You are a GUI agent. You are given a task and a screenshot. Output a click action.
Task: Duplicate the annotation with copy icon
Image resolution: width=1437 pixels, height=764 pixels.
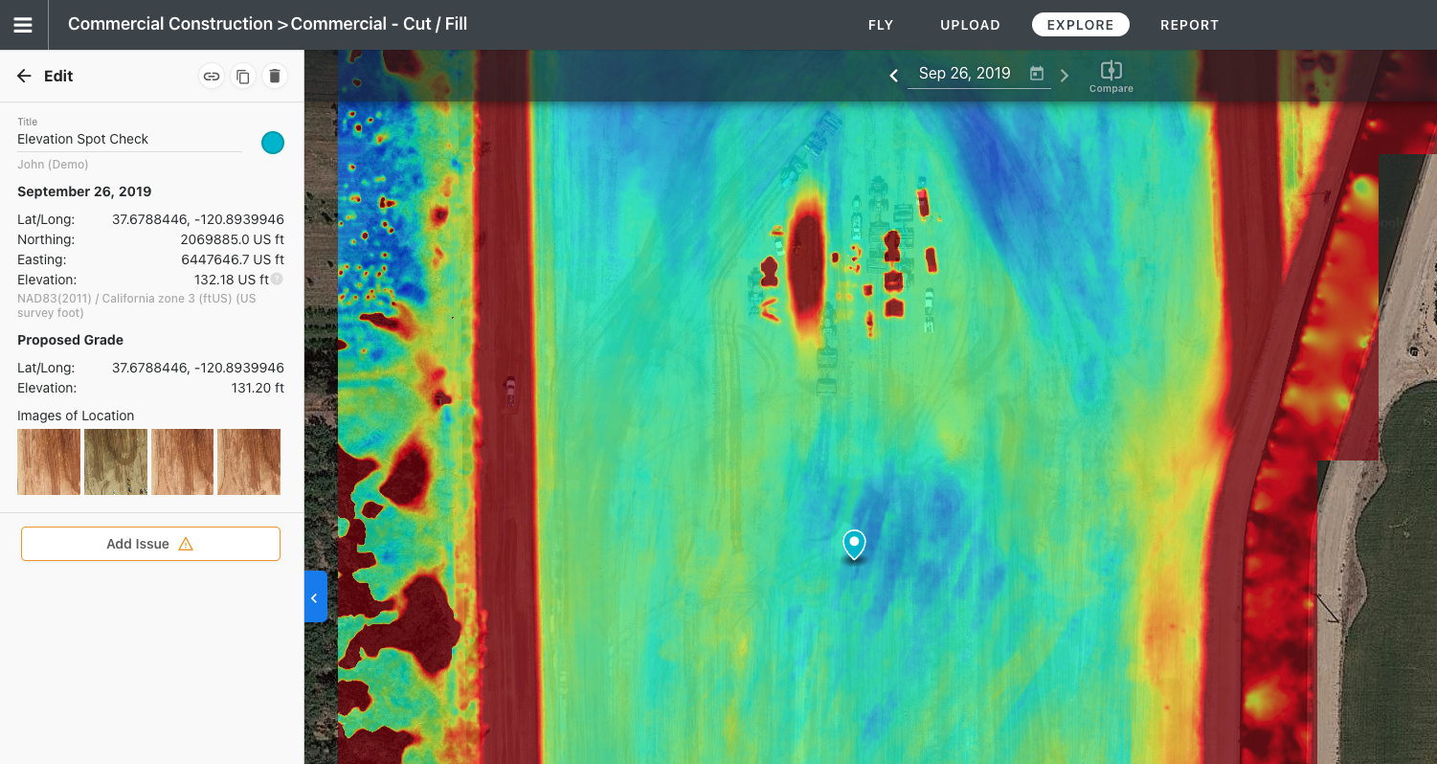pyautogui.click(x=243, y=77)
